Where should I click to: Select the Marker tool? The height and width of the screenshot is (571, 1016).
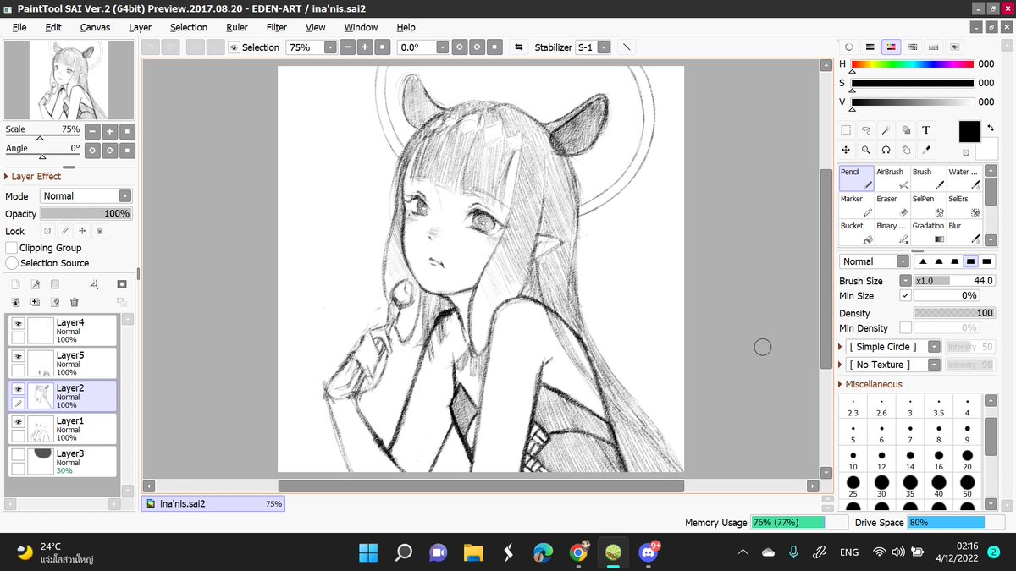tap(856, 205)
